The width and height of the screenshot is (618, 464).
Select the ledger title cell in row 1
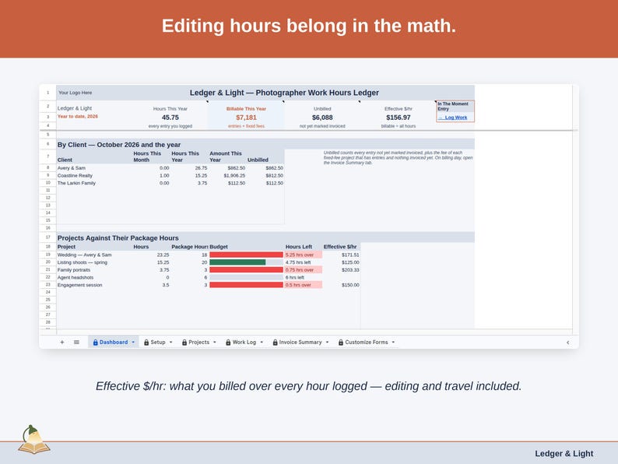(284, 93)
